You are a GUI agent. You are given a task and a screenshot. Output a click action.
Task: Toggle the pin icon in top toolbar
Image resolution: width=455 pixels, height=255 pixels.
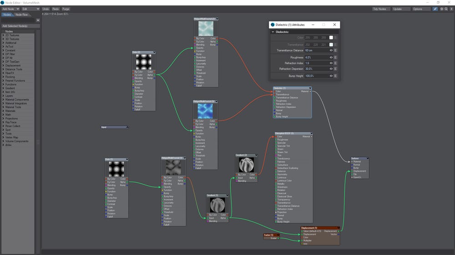click(435, 9)
